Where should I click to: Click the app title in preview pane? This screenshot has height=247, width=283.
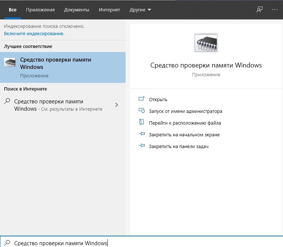(206, 65)
